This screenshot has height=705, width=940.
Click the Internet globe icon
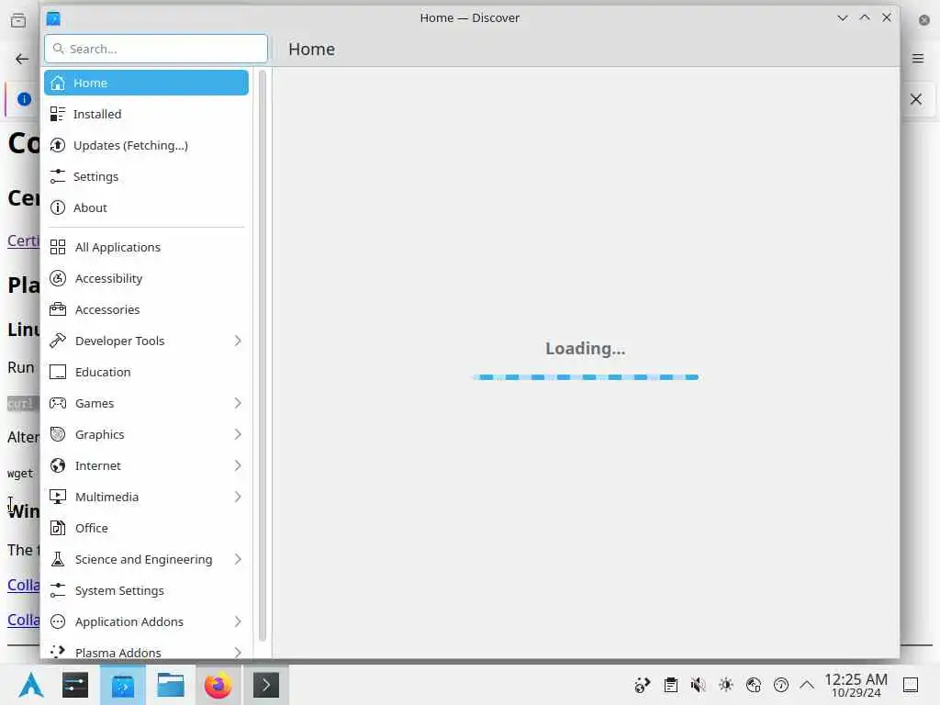(58, 465)
